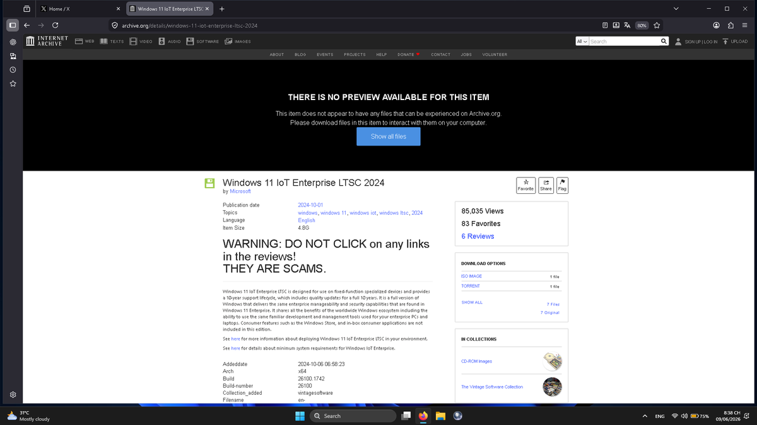Open the Extensions puzzle icon
Image resolution: width=757 pixels, height=425 pixels.
(731, 25)
